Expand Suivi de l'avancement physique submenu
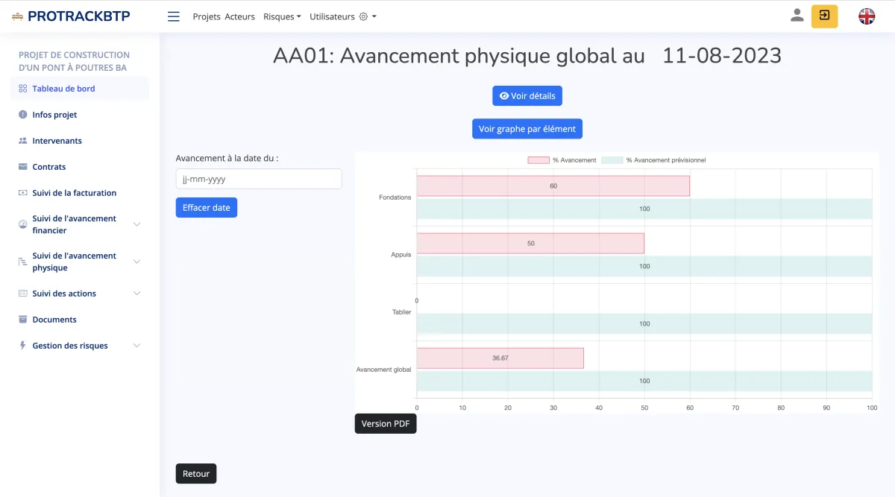The image size is (895, 497). 136,262
